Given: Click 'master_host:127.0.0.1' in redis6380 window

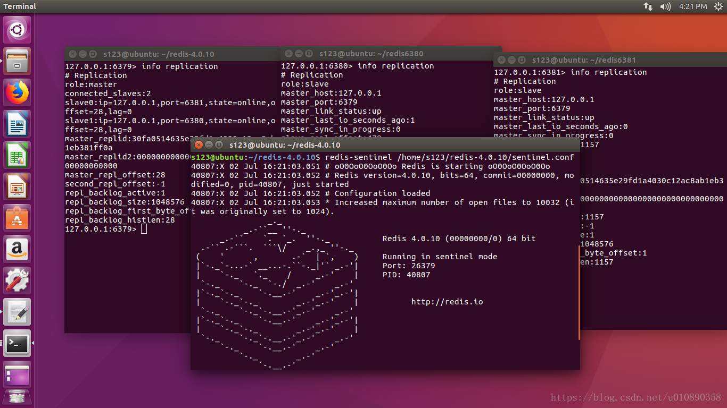Looking at the screenshot, I should [331, 93].
